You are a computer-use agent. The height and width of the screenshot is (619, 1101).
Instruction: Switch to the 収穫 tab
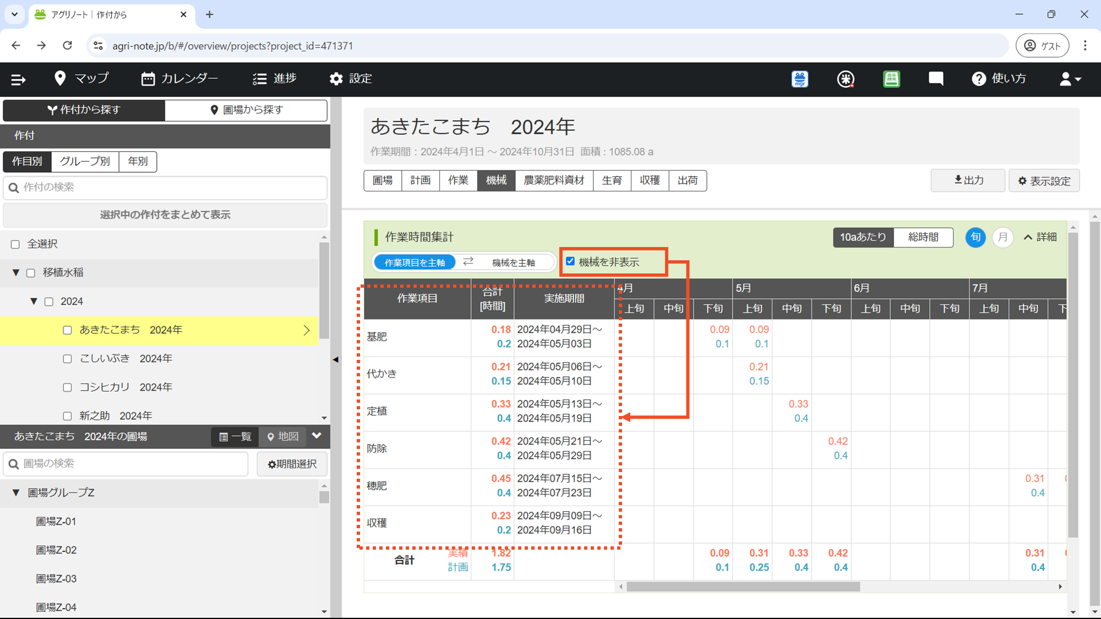pos(650,180)
